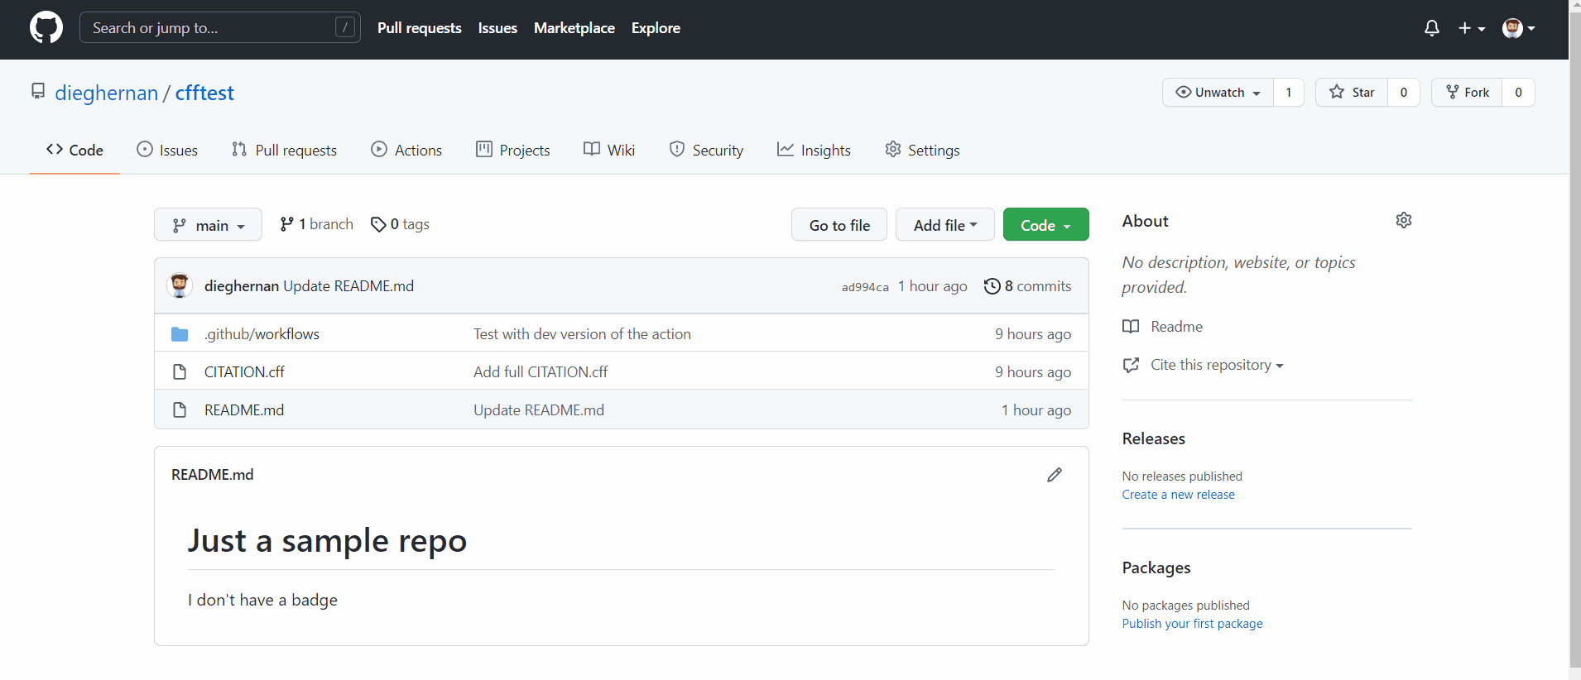Open the Releases heading link
This screenshot has height=680, width=1581.
1154,438
